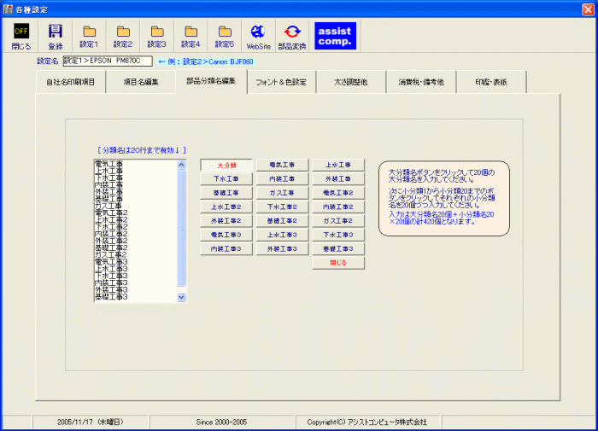Screen dimensions: 598x431
Task: Click the 電気工事2 line in the list
Action: 111,213
